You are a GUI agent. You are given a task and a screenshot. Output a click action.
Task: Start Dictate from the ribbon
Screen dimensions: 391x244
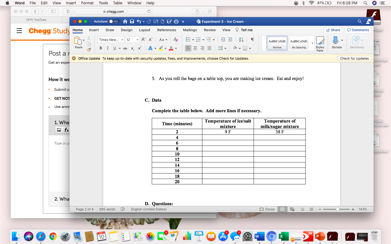pyautogui.click(x=335, y=43)
